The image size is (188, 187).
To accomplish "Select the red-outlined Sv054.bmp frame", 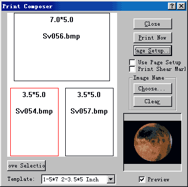I will click(x=34, y=122).
